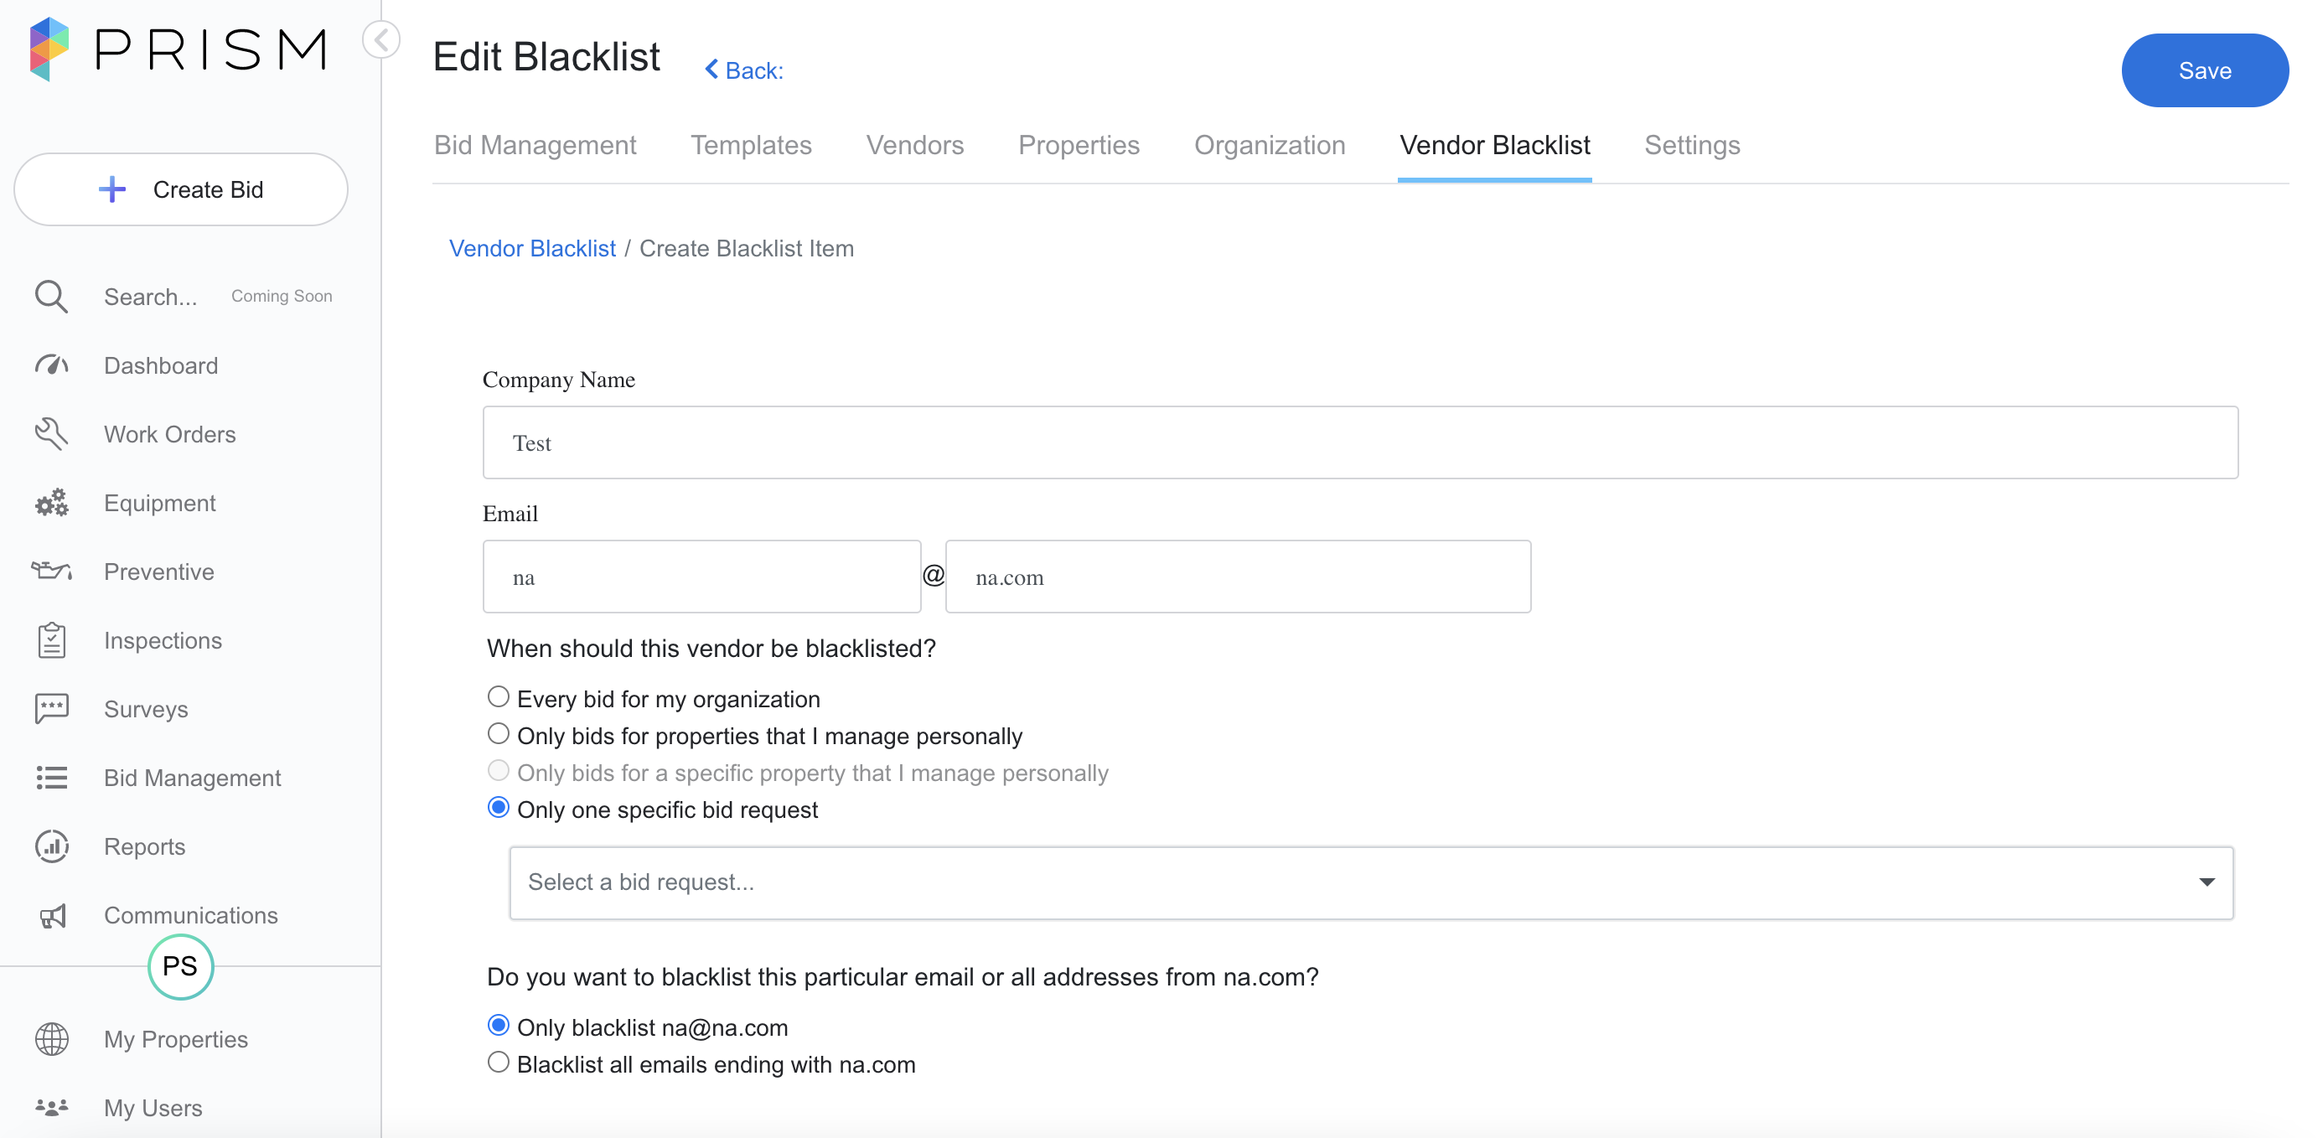
Task: Click the search magnifier icon
Action: 51,297
